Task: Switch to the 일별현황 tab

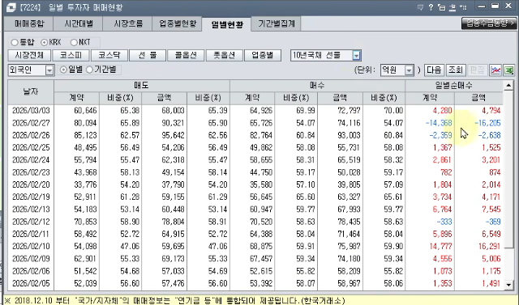Action: (227, 24)
